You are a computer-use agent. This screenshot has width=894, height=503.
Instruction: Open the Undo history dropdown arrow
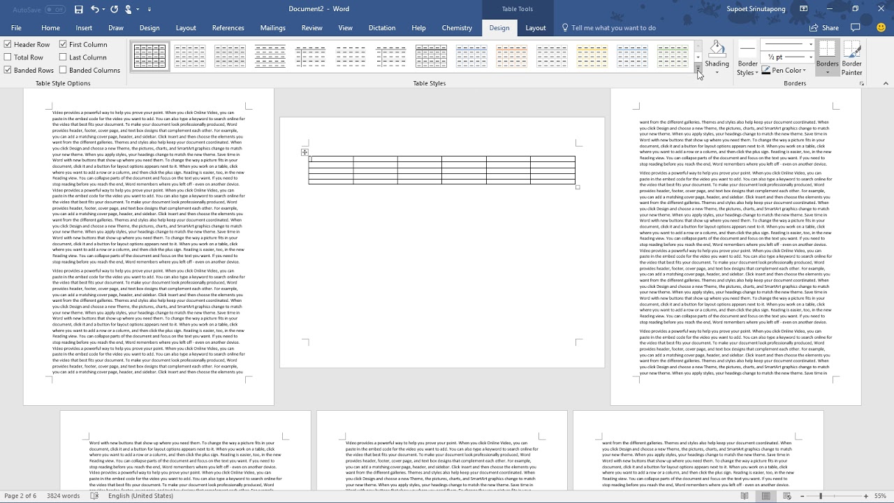pos(104,10)
